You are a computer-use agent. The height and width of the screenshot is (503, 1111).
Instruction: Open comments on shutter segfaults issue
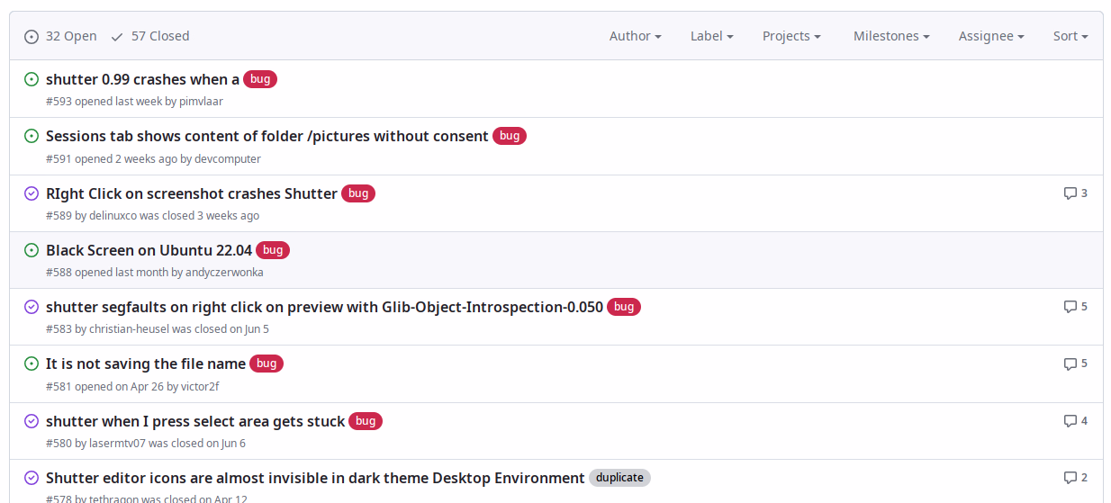click(1076, 306)
